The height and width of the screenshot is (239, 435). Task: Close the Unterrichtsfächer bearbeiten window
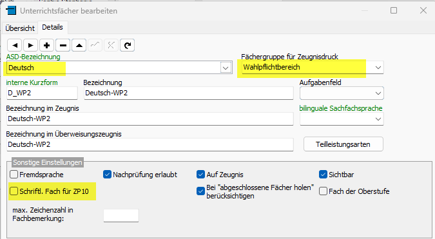pos(423,10)
